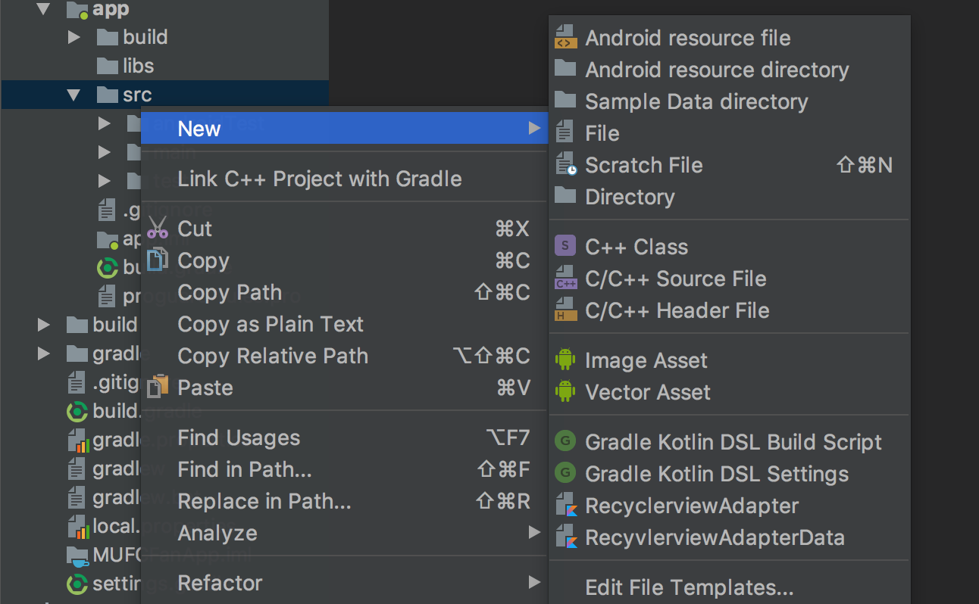The height and width of the screenshot is (604, 979).
Task: Click the Image Asset Android icon
Action: click(565, 360)
